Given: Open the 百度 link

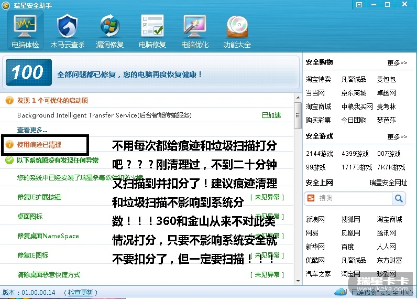Looking at the screenshot, I should (347, 247).
